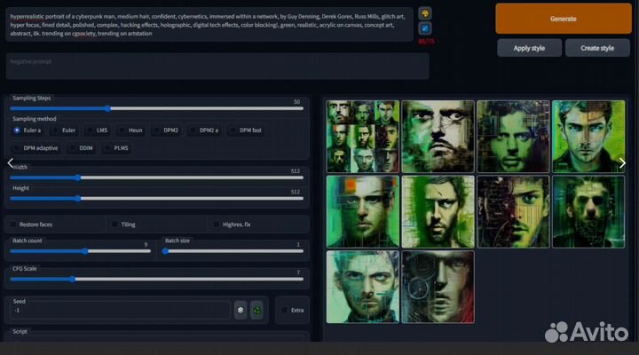The width and height of the screenshot is (639, 355).
Task: Go to next image with right arrow
Action: (x=622, y=162)
